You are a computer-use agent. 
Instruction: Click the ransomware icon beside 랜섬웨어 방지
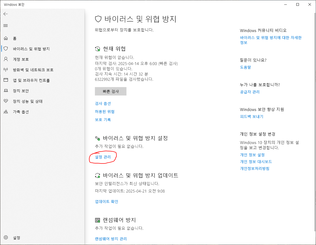(x=98, y=220)
